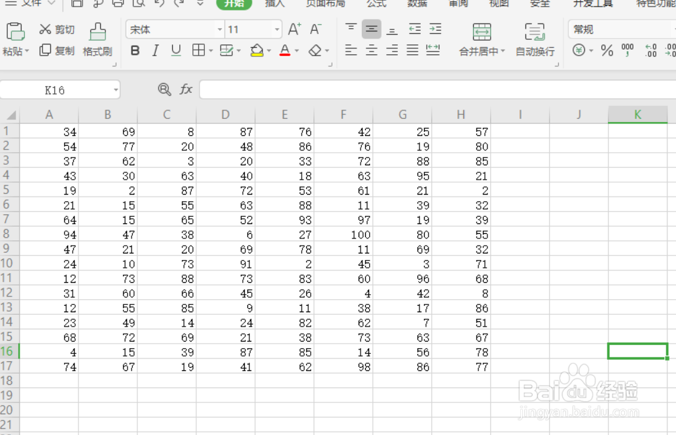Click cell A8 containing 94
The height and width of the screenshot is (435, 676).
point(49,234)
